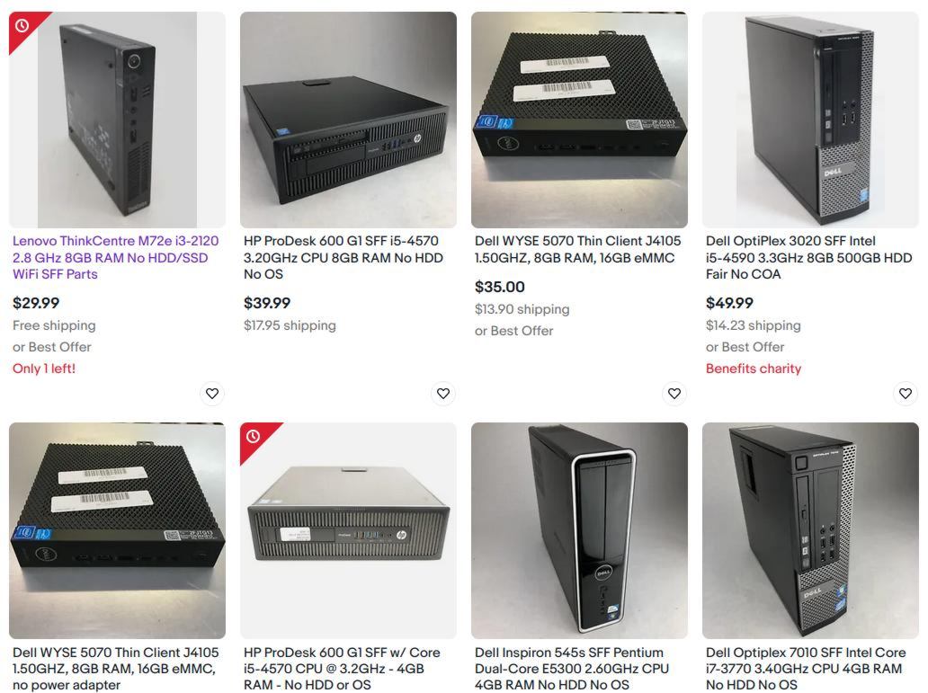Viewport: 928px width, 693px height.
Task: Click Dell Optiplex 7010 tower thumbnail
Action: point(810,531)
